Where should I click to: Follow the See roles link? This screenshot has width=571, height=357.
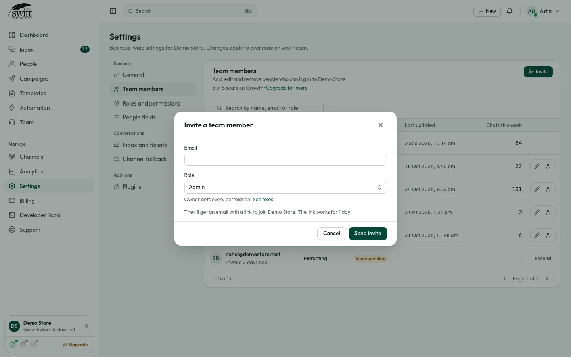263,200
